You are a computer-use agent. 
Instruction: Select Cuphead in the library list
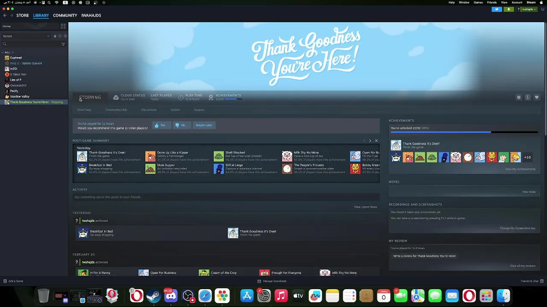(x=16, y=58)
